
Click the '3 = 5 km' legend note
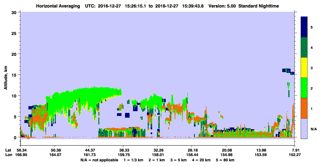pyautogui.click(x=179, y=160)
